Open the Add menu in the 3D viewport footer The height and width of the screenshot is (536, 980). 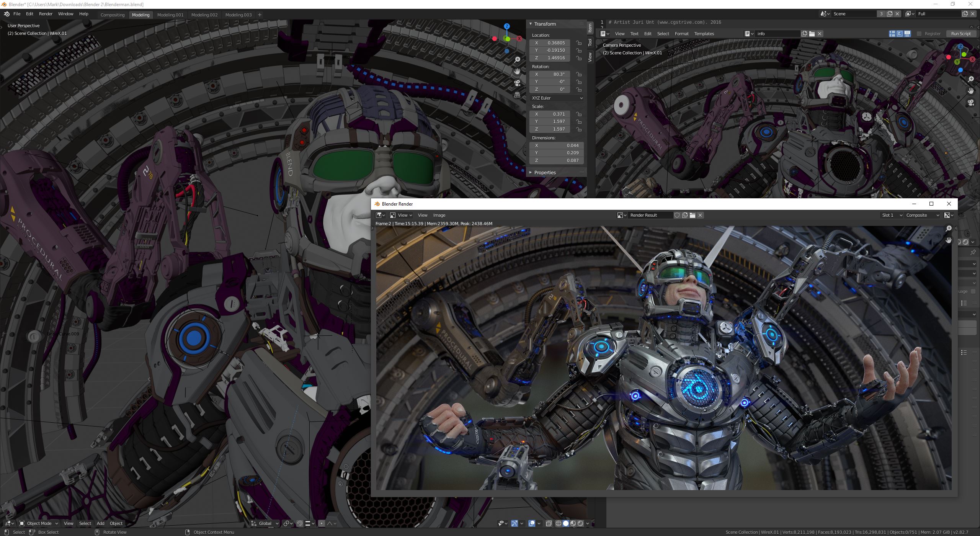pyautogui.click(x=100, y=523)
